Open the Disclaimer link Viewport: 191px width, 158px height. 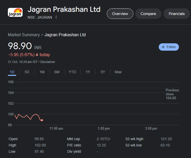pos(48,62)
